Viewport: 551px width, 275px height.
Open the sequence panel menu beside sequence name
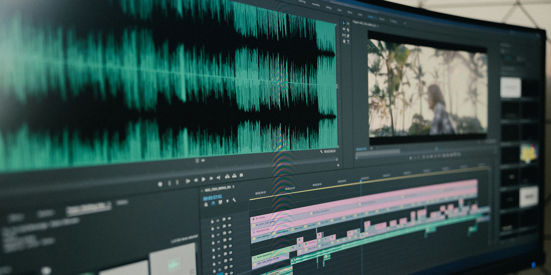(233, 186)
